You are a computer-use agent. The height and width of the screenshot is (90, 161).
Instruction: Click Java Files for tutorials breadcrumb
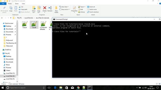[x=43, y=18]
